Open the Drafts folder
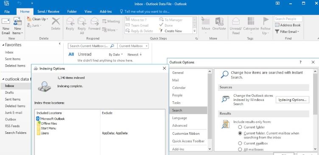 coord(9,92)
